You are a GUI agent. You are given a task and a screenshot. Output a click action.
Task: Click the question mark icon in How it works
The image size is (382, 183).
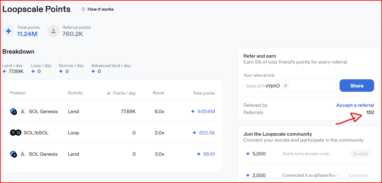(83, 9)
